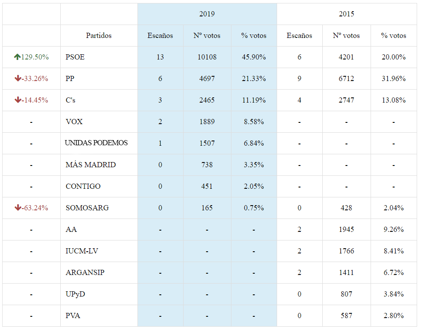Click the red down arrow beside SOMOSARG
Viewport: 421px width, 331px height.
18,208
